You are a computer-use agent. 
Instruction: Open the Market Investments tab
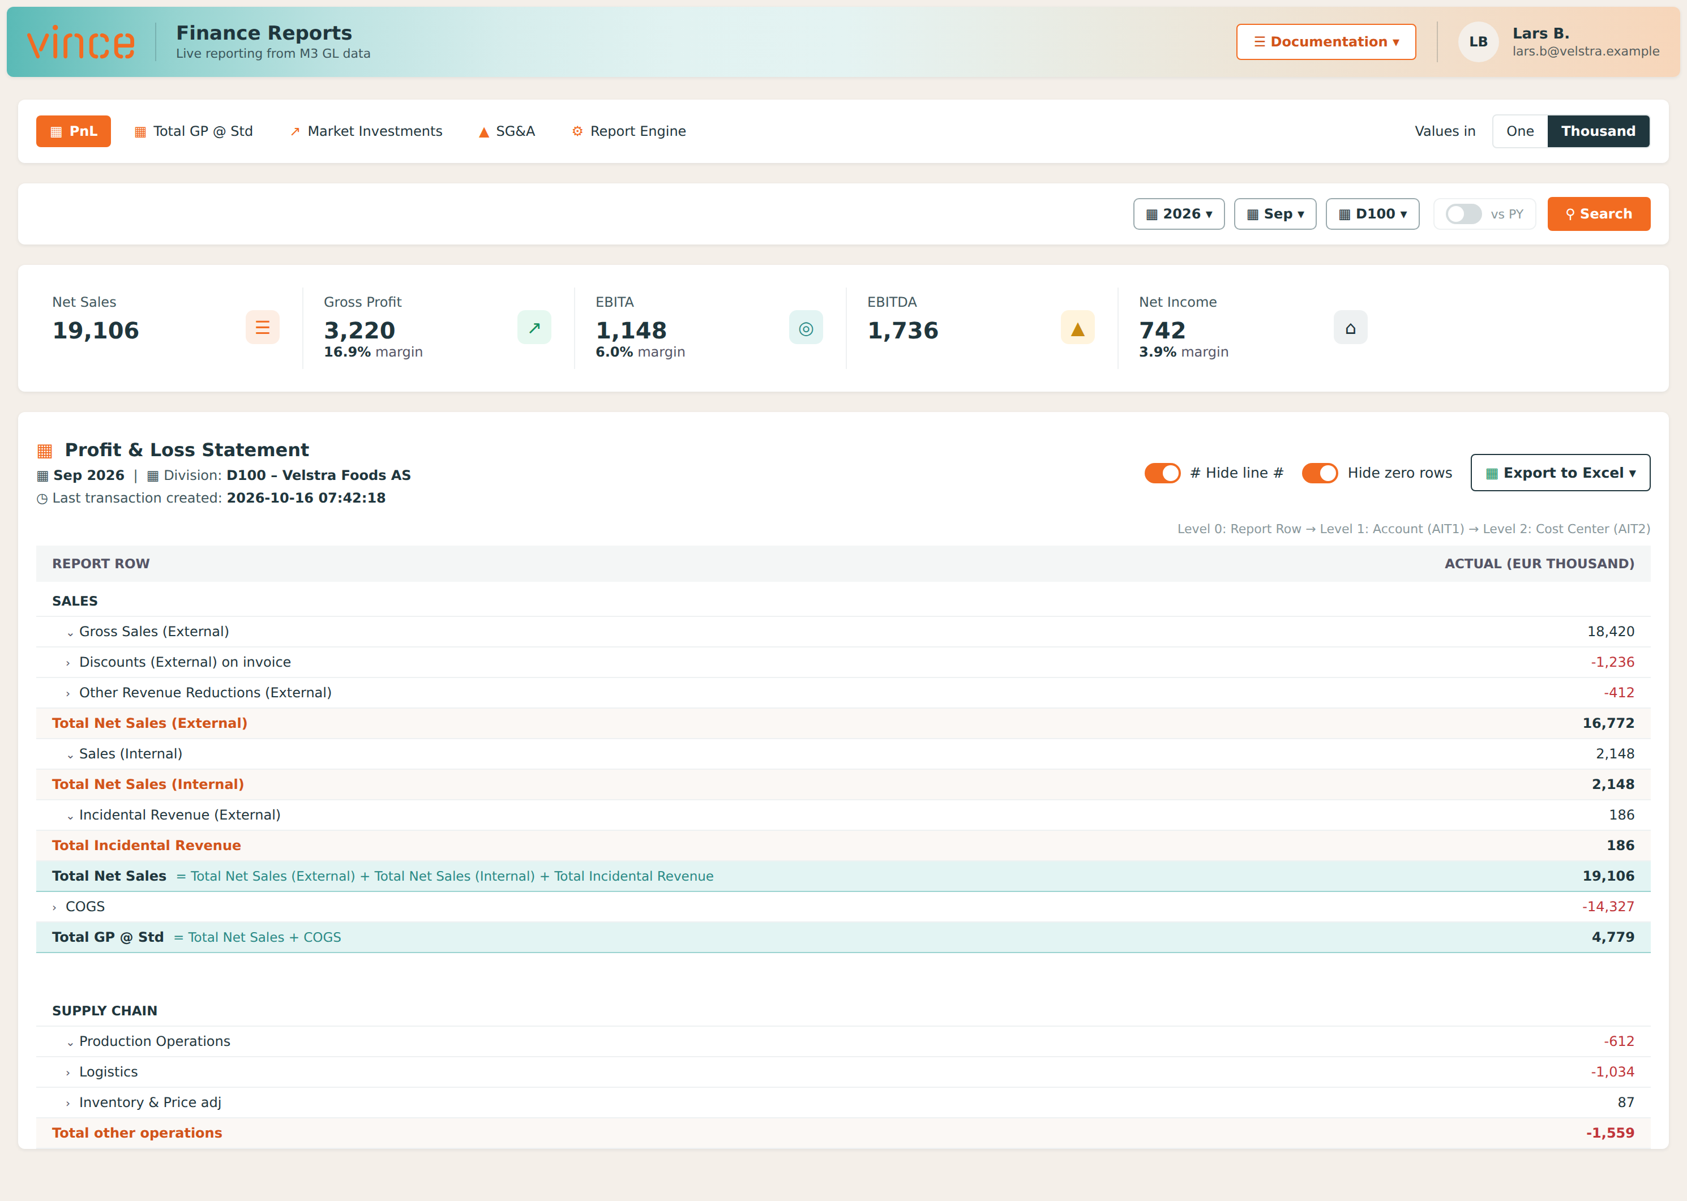(x=367, y=132)
